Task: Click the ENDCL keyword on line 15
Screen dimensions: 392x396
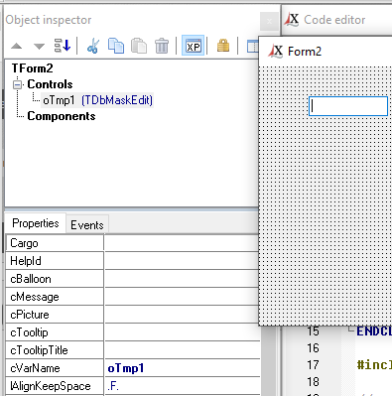Action: coord(374,331)
